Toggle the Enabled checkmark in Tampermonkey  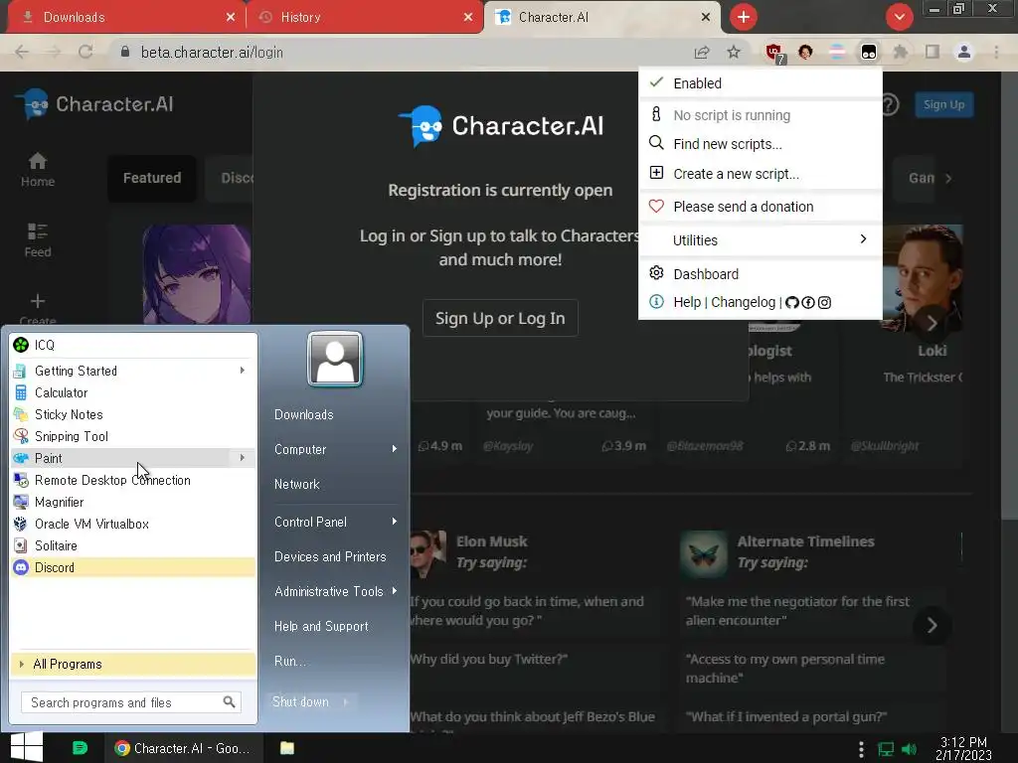pos(656,82)
